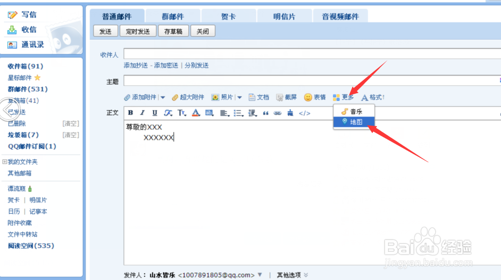Open the font size picker
501x280 pixels.
click(x=182, y=113)
